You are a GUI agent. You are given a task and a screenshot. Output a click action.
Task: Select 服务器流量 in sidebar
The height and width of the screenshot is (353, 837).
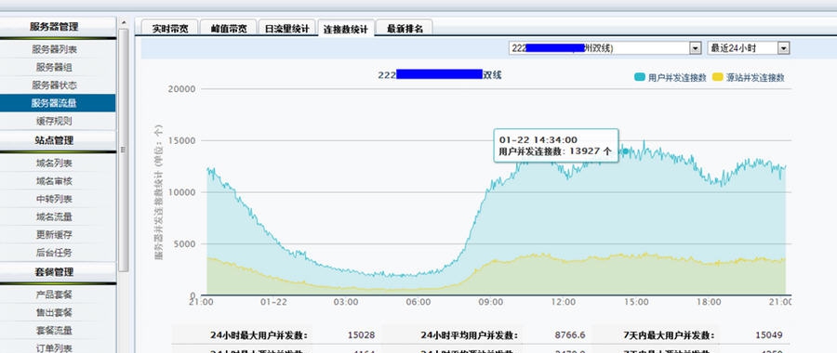coord(58,103)
